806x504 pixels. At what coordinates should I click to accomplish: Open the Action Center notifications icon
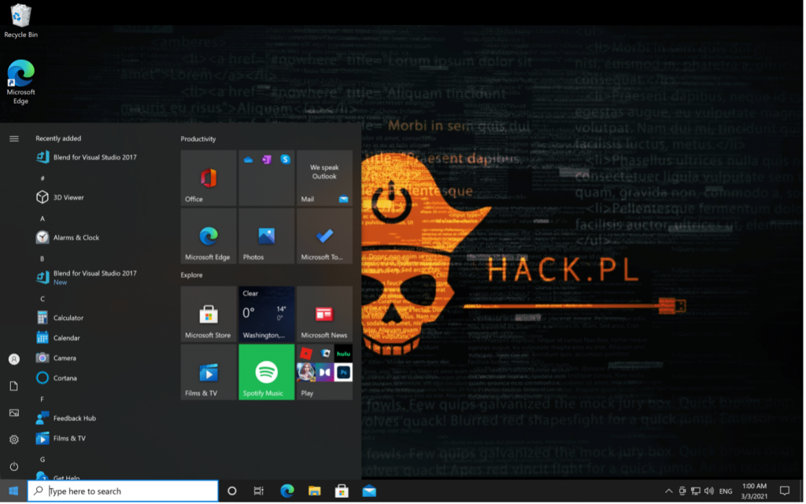click(x=785, y=491)
